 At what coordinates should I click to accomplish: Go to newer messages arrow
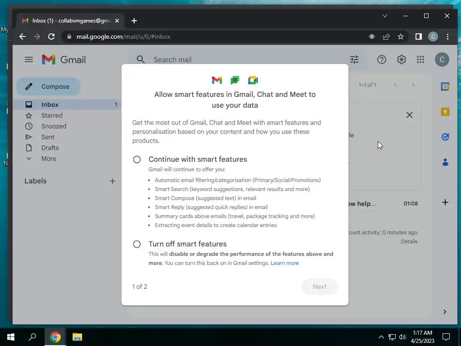395,85
